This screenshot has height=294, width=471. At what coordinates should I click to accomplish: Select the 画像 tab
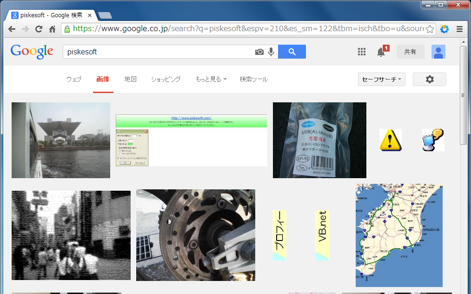pyautogui.click(x=103, y=80)
